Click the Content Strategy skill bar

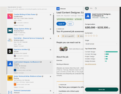[107, 54]
